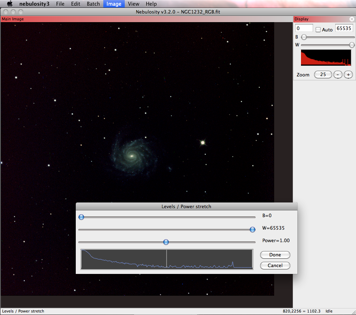Click the gray close window button

point(6,12)
